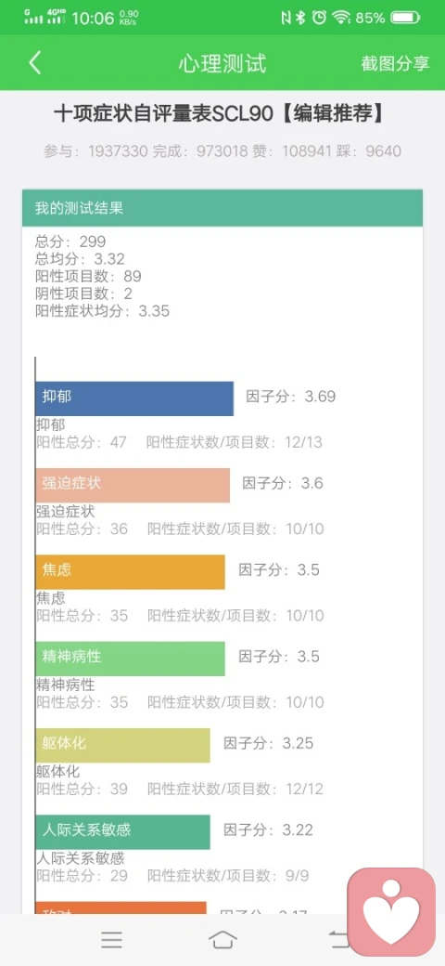Select the teal 人际关系敏感 bar
The image size is (445, 966).
click(x=123, y=832)
